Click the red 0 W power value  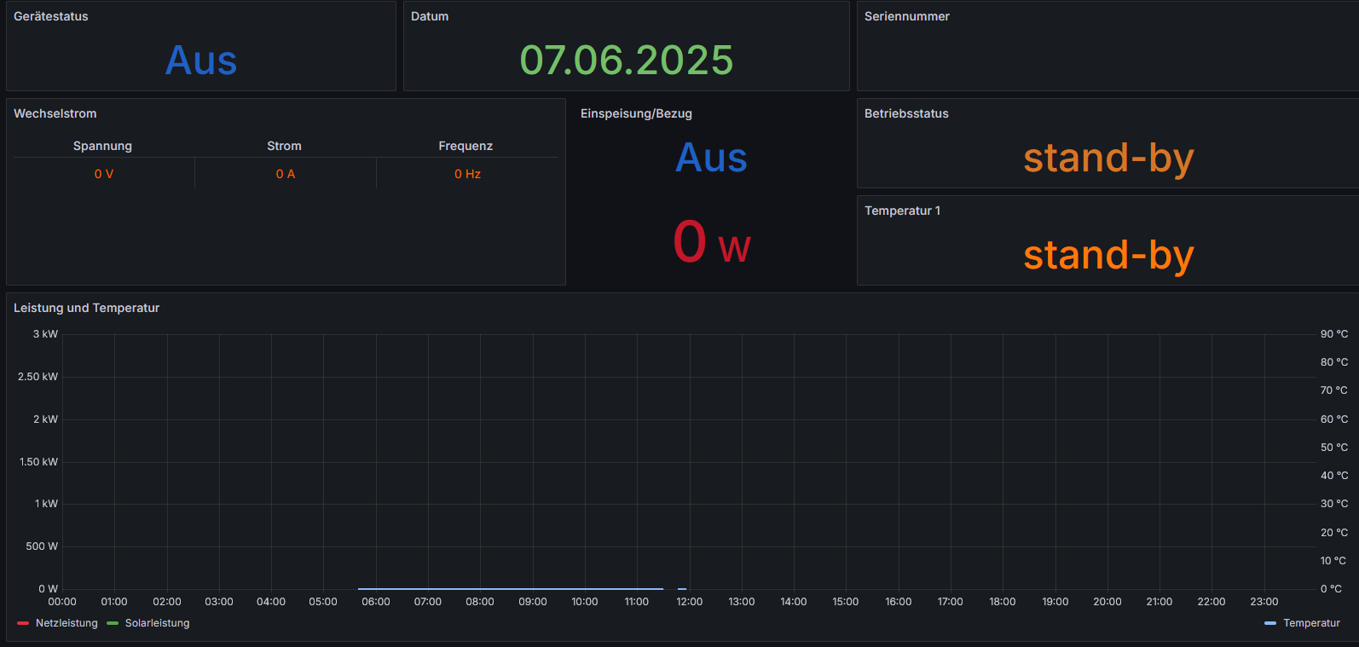click(x=711, y=242)
